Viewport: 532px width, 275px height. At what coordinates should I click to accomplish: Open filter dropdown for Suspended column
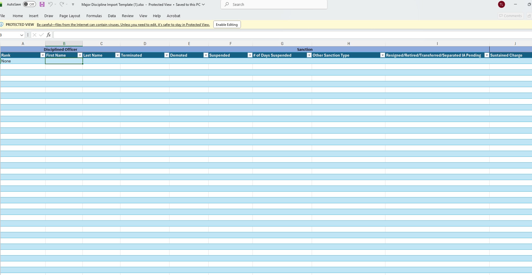[250, 55]
